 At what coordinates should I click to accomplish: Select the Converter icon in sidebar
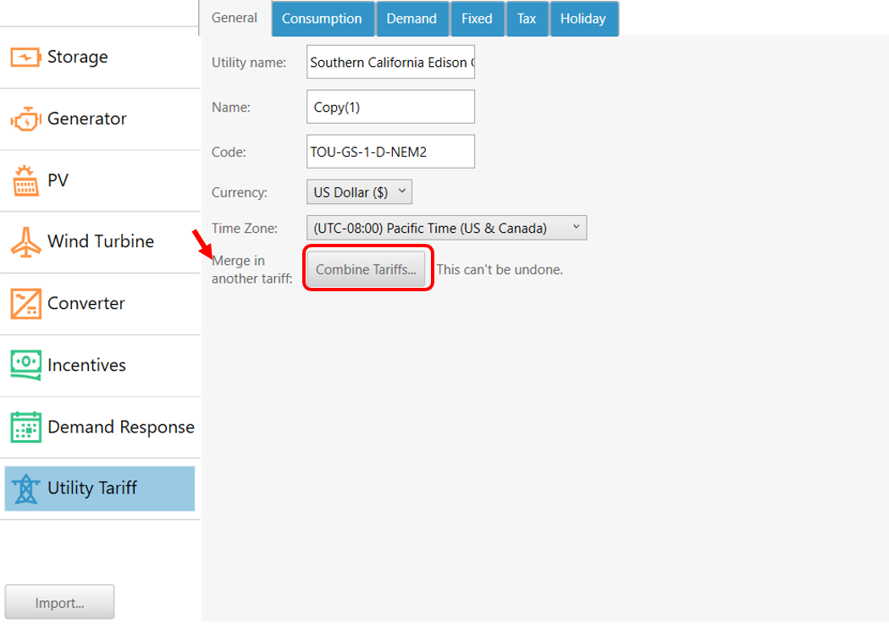point(25,304)
